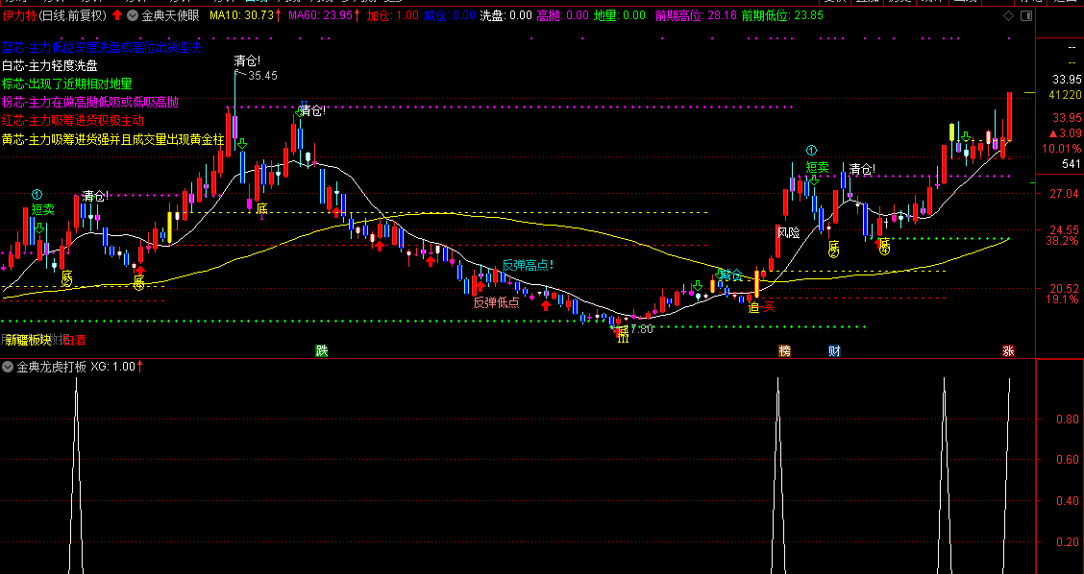Expand the 金典龙虎打板 indicator dropdown arrow
Screen dimensions: 1084x574
(8, 367)
